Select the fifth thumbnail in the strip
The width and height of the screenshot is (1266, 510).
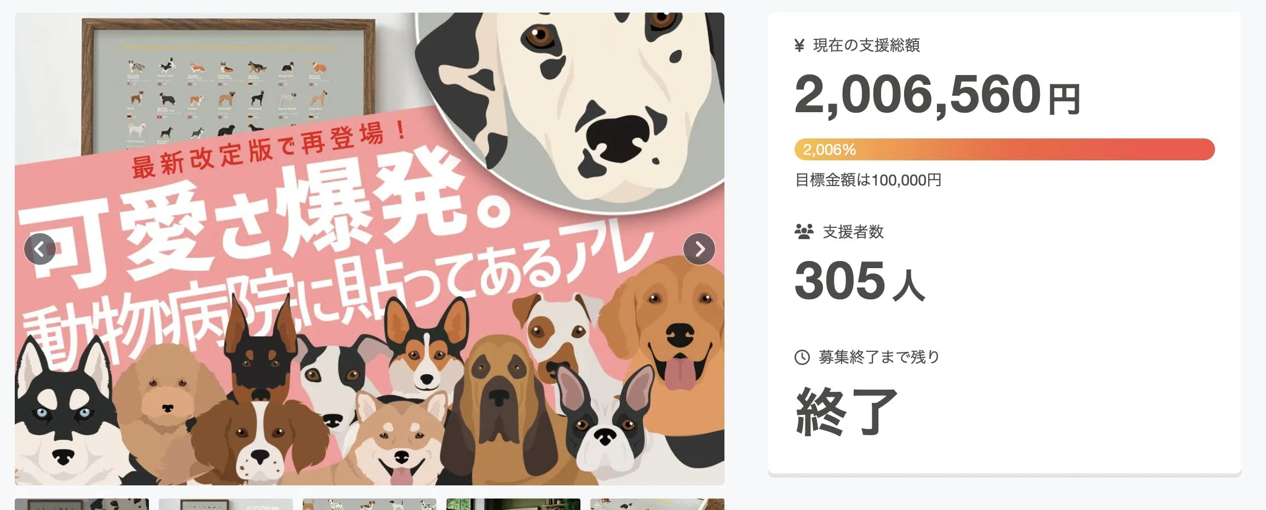pyautogui.click(x=657, y=504)
